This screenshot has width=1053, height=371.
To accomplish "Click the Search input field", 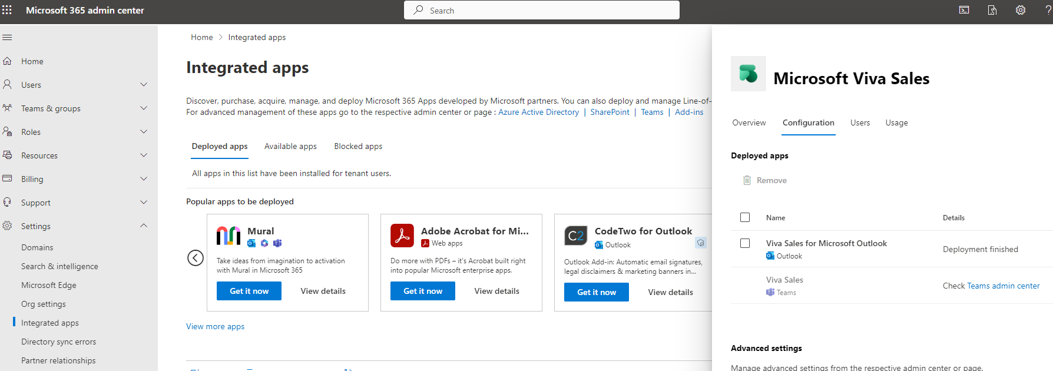I will click(x=541, y=10).
